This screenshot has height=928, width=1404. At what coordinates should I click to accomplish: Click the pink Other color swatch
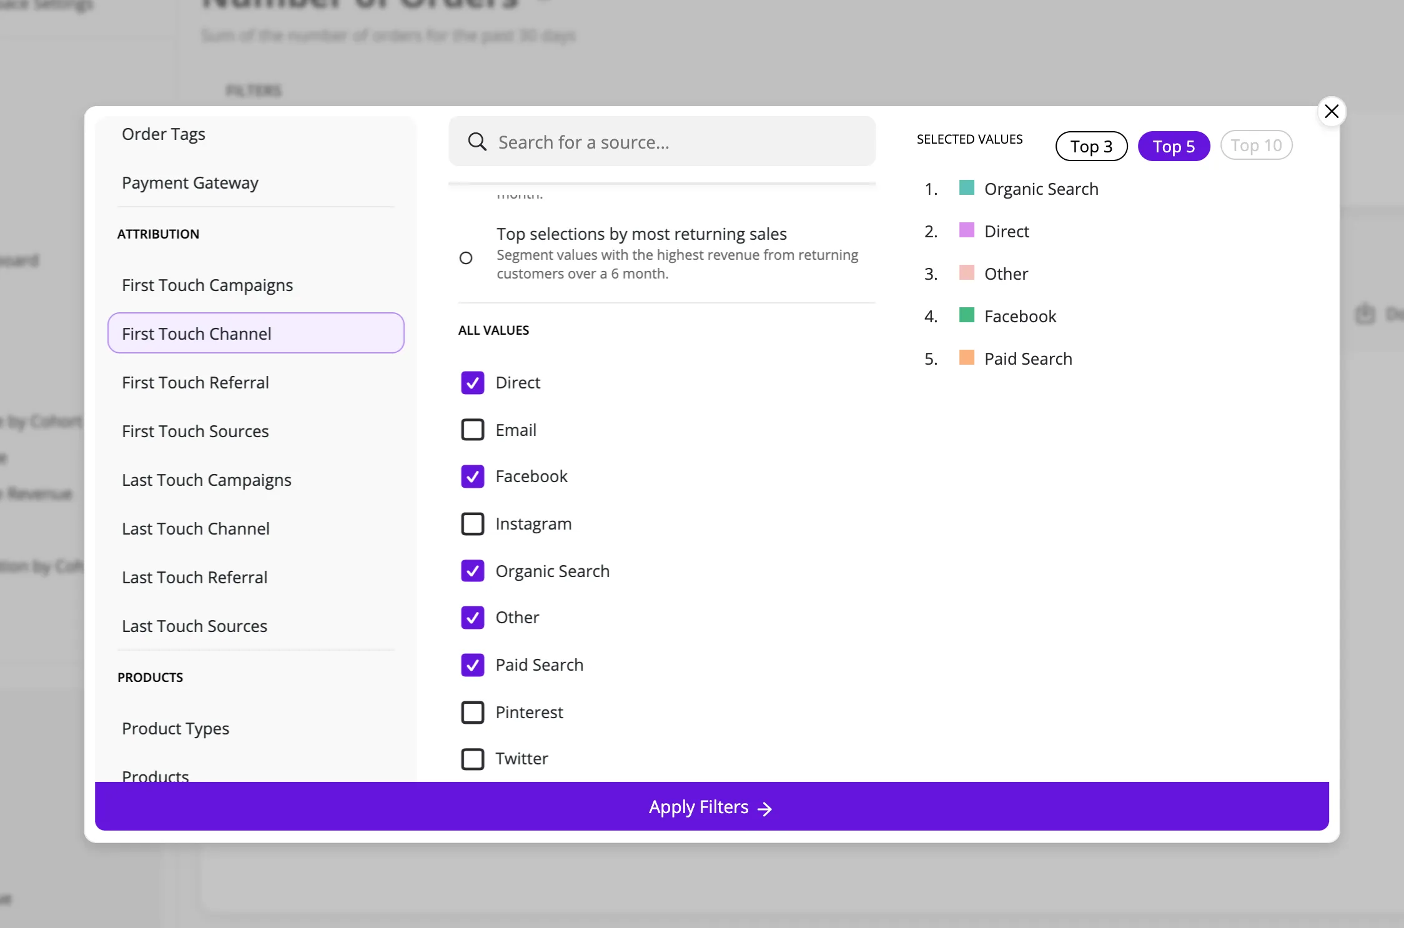(967, 272)
